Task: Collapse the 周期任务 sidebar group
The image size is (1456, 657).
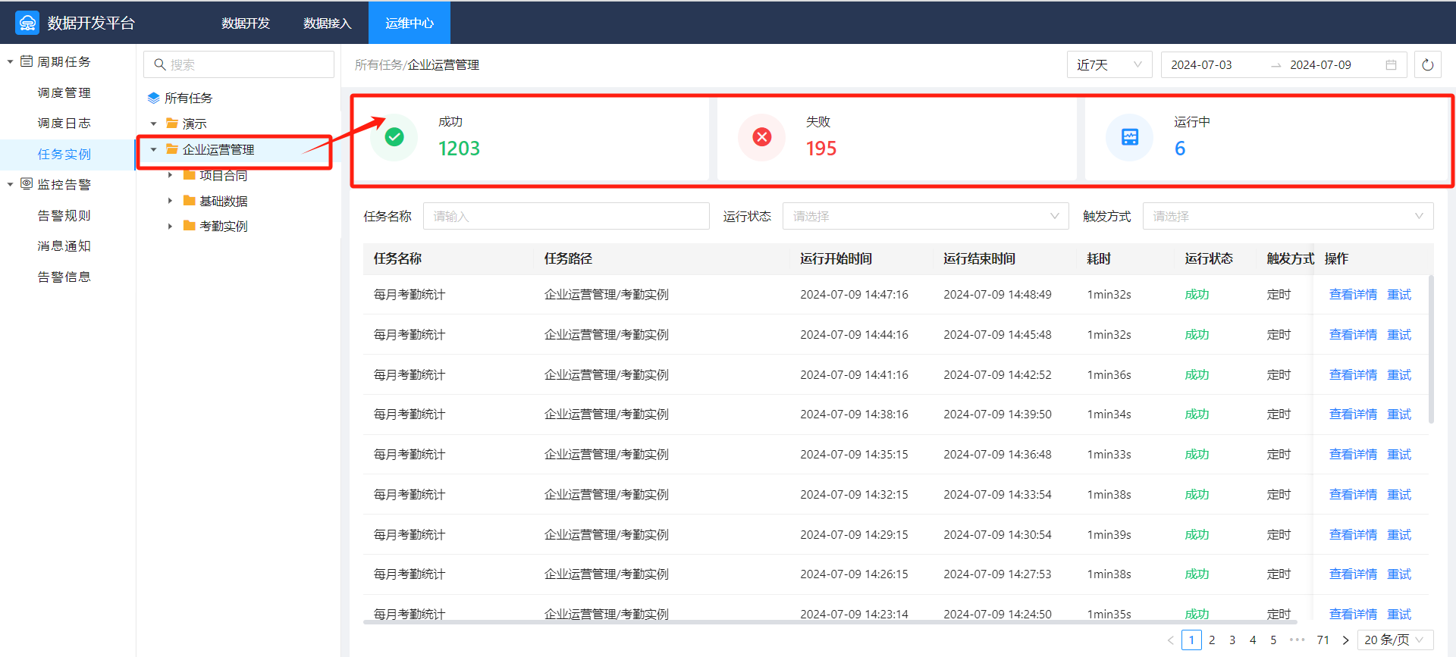Action: tap(11, 61)
